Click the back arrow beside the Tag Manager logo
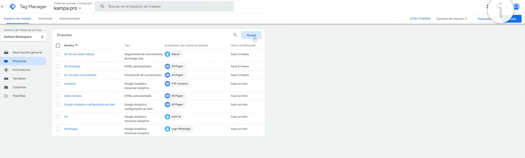 tap(3, 7)
